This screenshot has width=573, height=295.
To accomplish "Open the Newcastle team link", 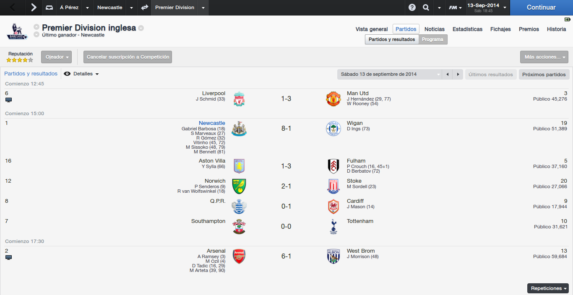I will [212, 123].
